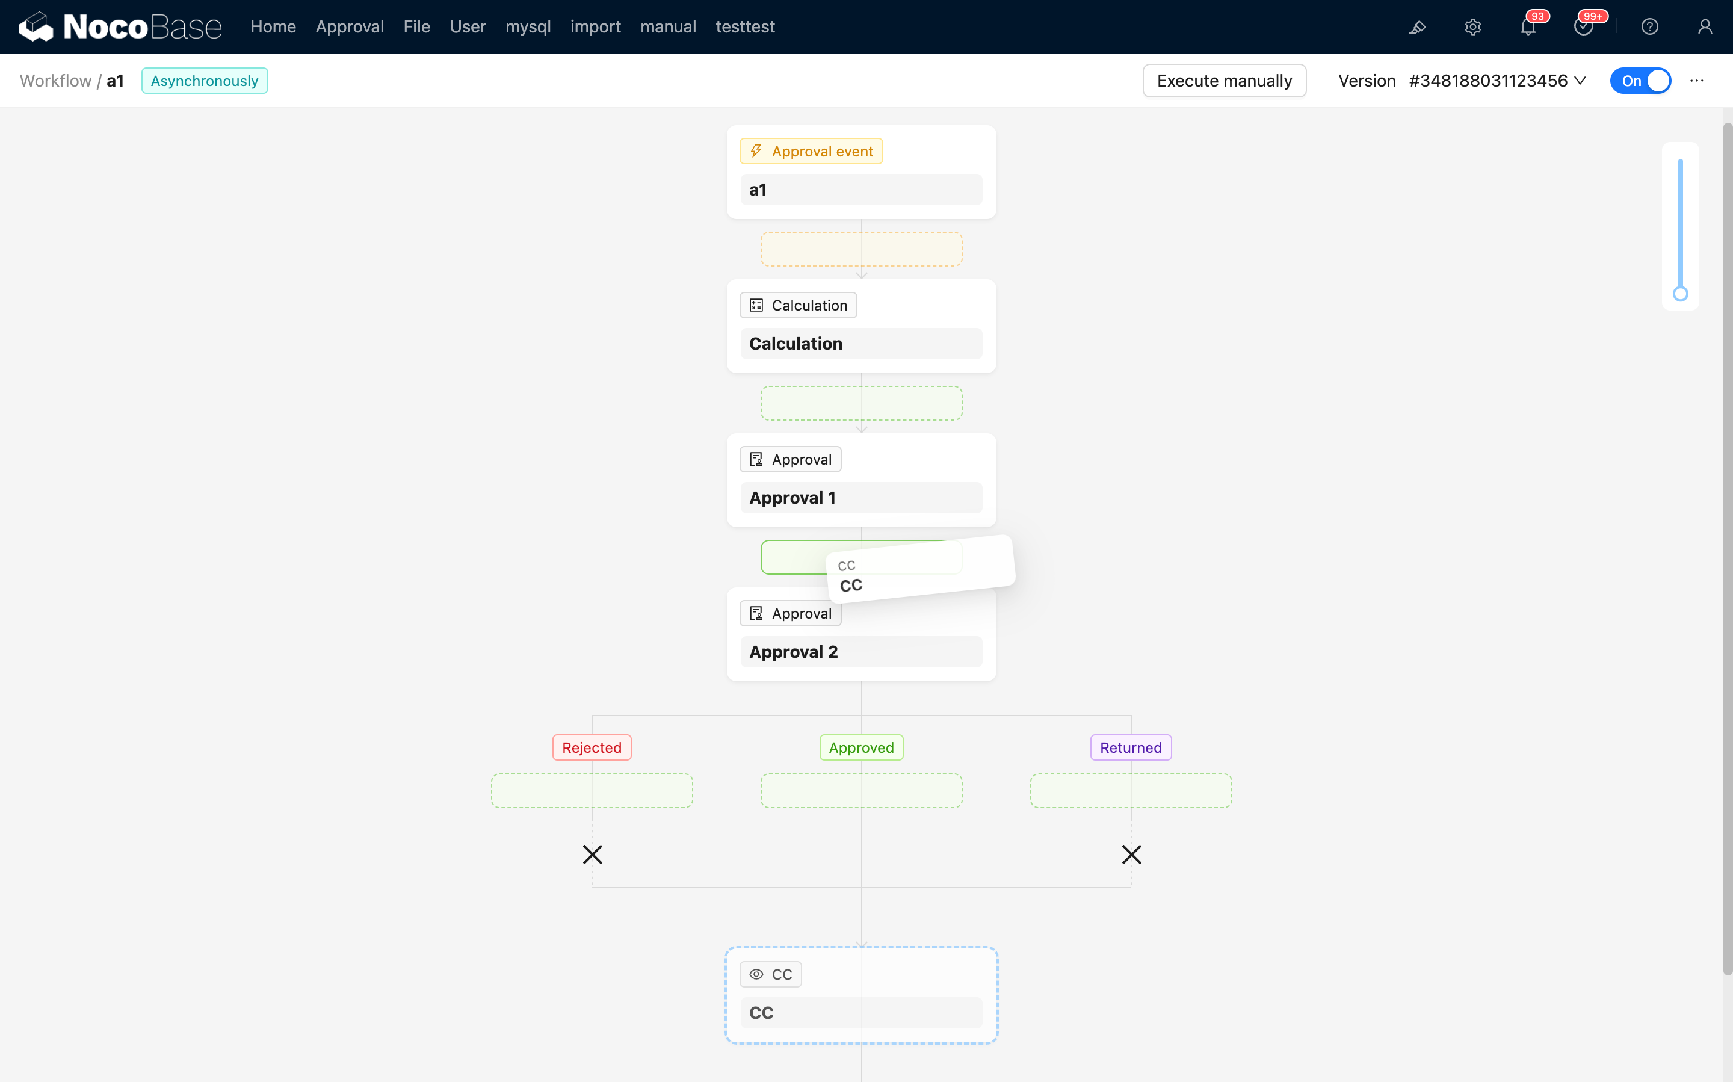Screen dimensions: 1733x1082
Task: Click the help question mark icon
Action: click(1649, 27)
